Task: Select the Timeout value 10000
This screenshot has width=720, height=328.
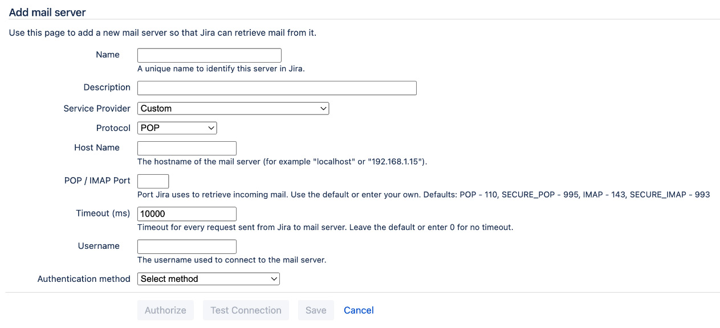Action: 186,214
